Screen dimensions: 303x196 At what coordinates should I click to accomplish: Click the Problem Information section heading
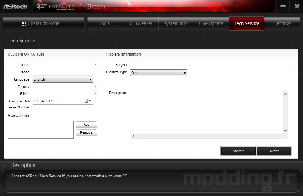click(x=123, y=54)
